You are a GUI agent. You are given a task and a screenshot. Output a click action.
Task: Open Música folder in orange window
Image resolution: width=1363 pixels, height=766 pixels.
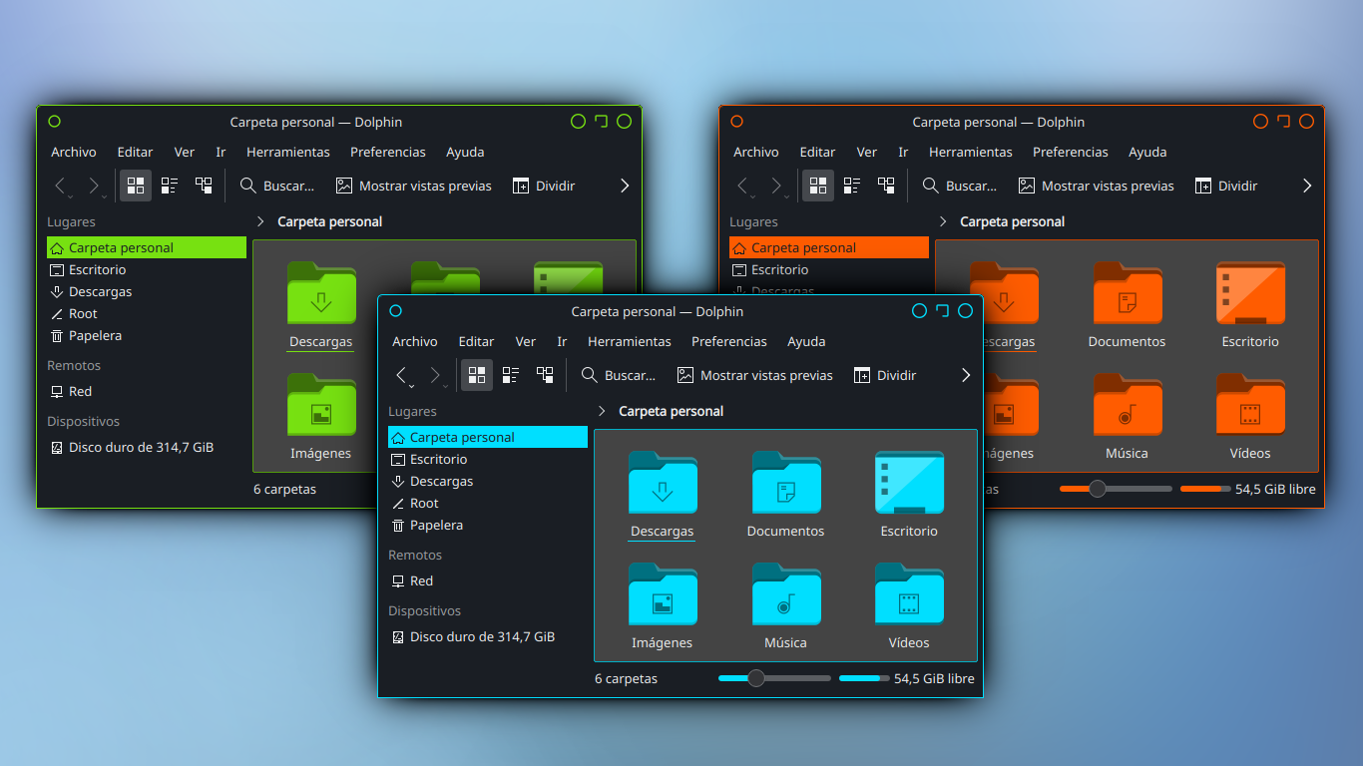pyautogui.click(x=1127, y=417)
